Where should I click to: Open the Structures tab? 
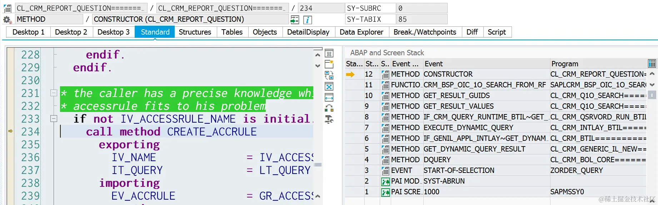(195, 32)
